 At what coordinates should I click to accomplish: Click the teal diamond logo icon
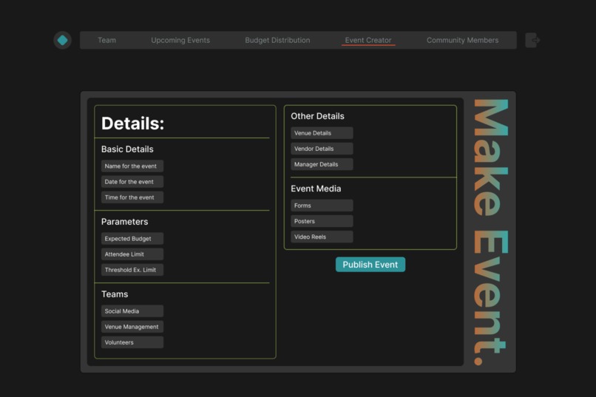click(62, 40)
